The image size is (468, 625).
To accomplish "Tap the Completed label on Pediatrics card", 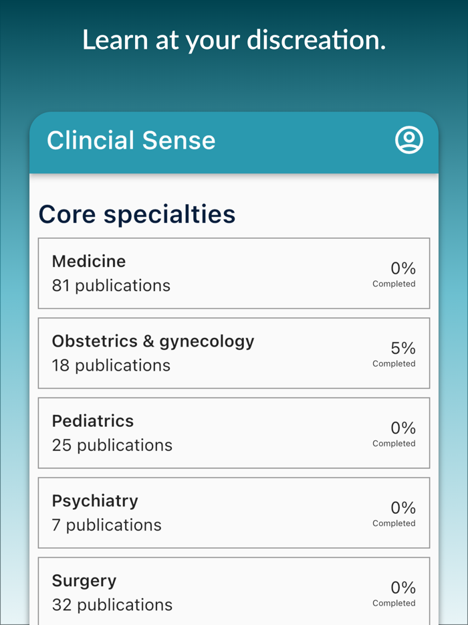I will (394, 444).
